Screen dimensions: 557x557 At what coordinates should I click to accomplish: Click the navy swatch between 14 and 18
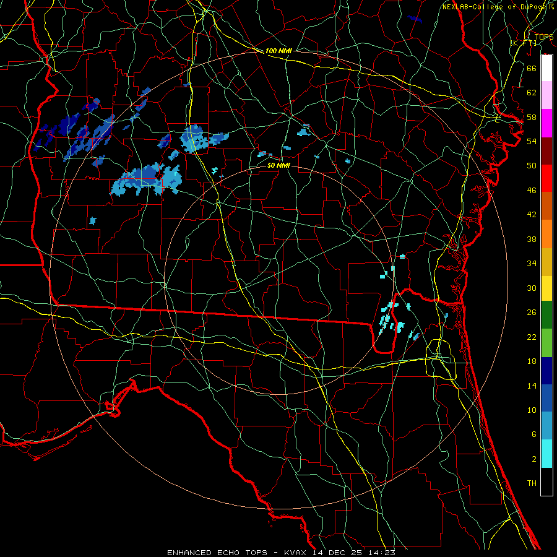tap(546, 371)
